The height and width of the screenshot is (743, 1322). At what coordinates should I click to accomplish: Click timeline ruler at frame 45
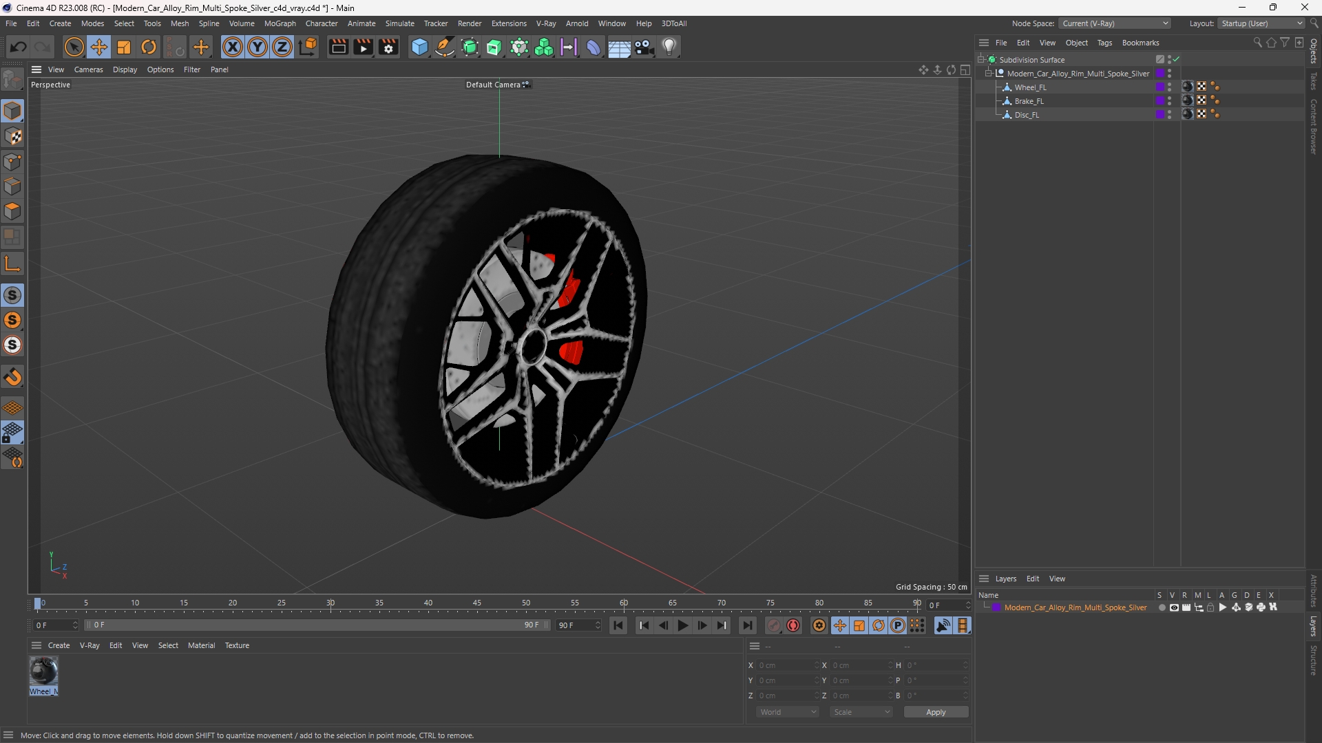[477, 603]
